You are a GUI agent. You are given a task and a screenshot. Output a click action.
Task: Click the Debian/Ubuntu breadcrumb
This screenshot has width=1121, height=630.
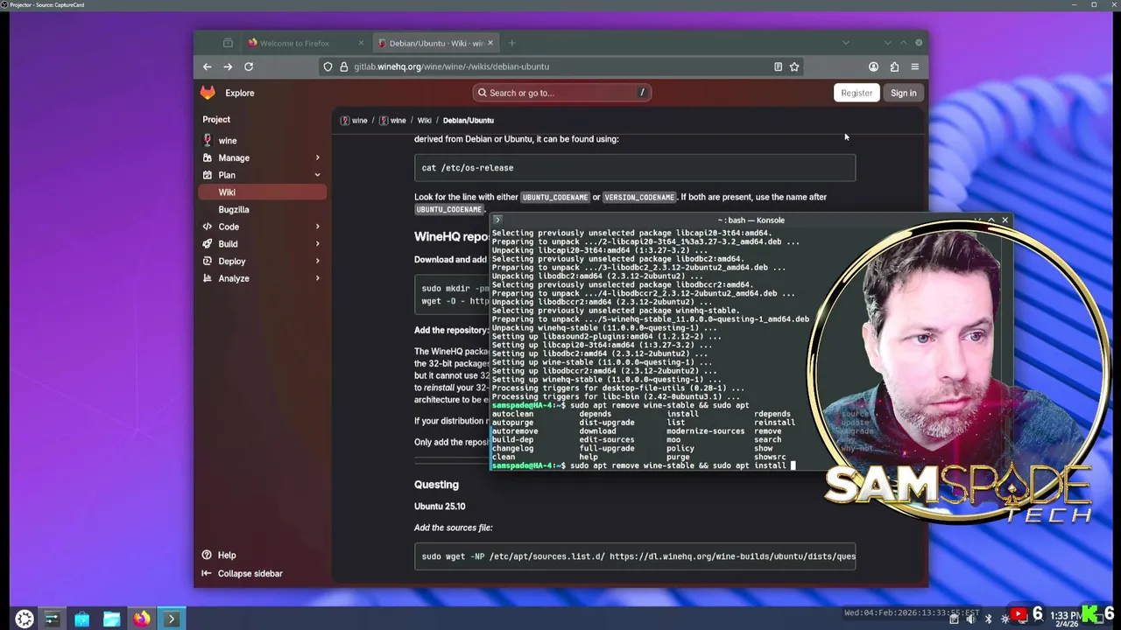pyautogui.click(x=469, y=120)
